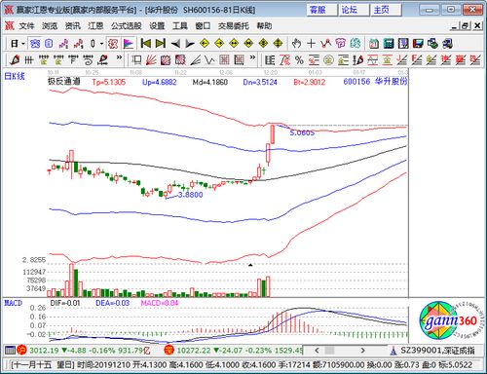Open the 公式选股 menu
487x374 pixels.
[x=127, y=25]
